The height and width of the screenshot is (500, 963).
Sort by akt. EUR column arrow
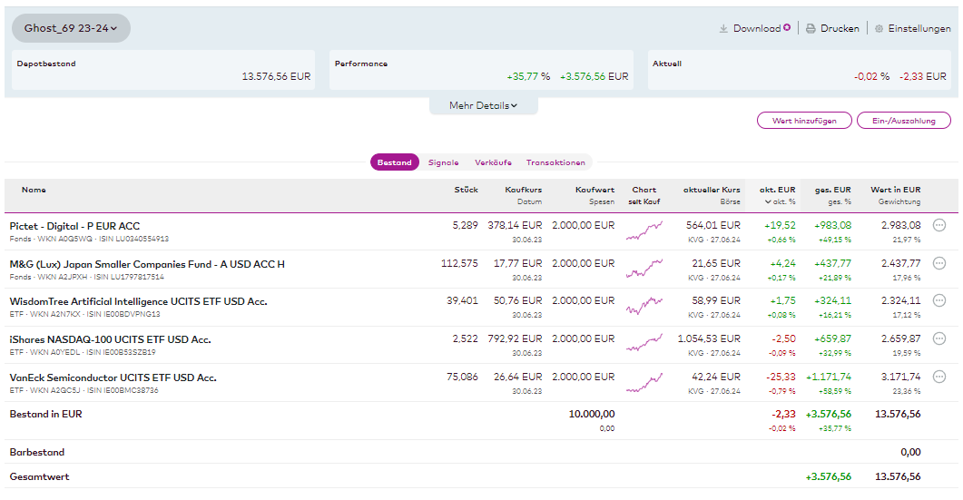767,201
